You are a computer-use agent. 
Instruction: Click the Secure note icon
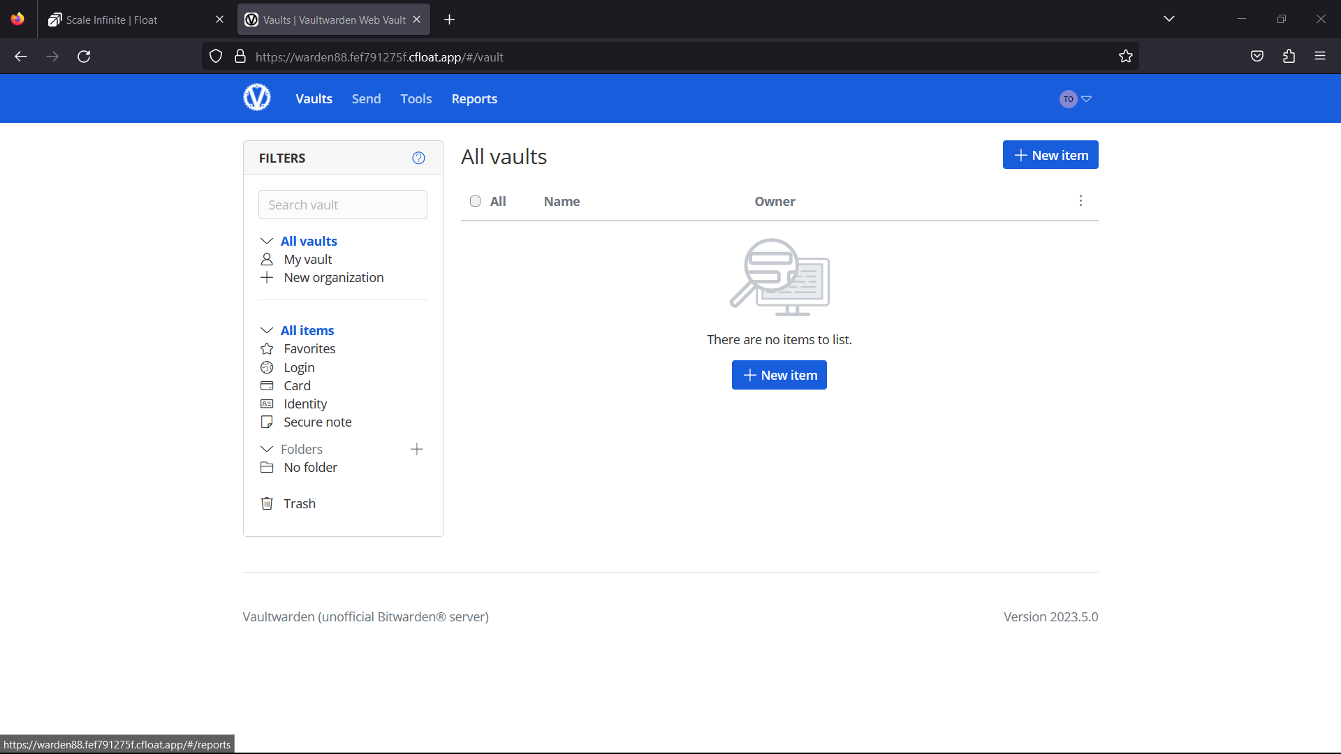click(x=267, y=422)
